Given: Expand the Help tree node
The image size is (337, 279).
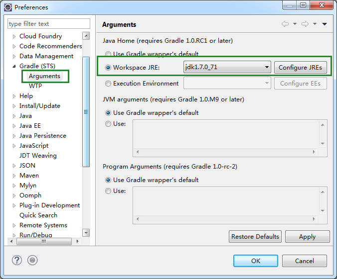Looking at the screenshot, I should (14, 96).
